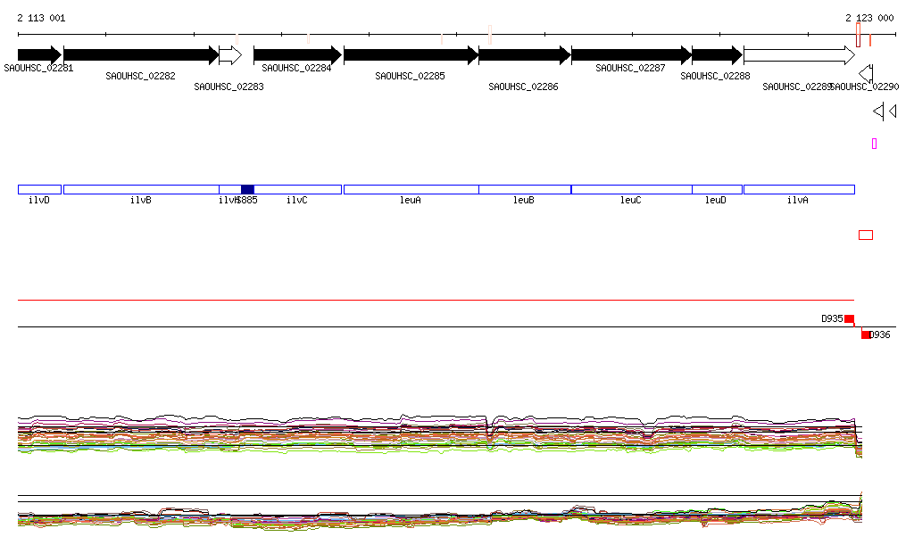The height and width of the screenshot is (545, 914).
Task: Click the left-pointing SAOUHSC_02290 gene arrow
Action: tap(866, 73)
